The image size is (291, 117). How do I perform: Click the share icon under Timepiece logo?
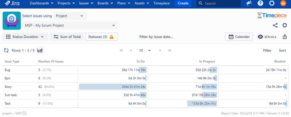click(x=275, y=25)
